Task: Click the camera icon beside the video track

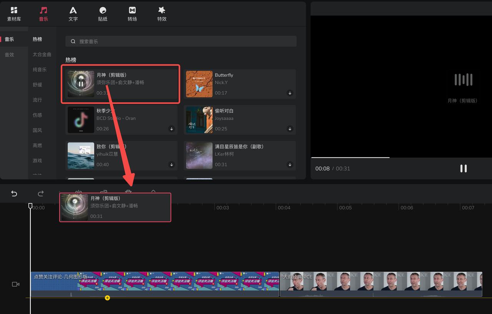Action: tap(15, 284)
